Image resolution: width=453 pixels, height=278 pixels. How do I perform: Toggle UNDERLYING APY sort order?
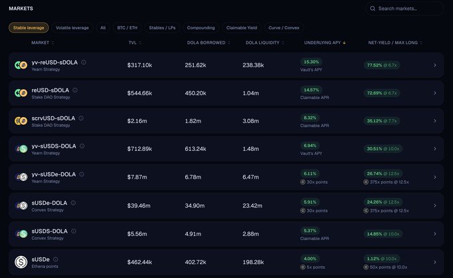click(325, 43)
